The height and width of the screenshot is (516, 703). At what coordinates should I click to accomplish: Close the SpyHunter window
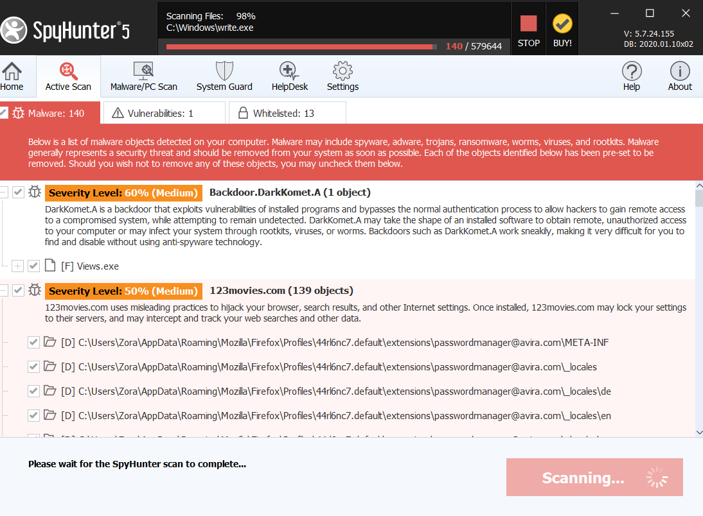tap(686, 13)
